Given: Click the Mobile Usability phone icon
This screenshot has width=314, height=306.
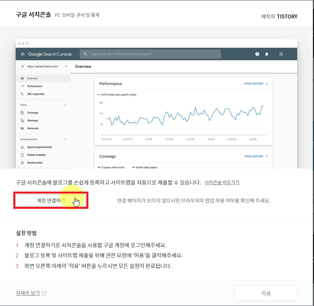Looking at the screenshot, I should pos(22,155).
